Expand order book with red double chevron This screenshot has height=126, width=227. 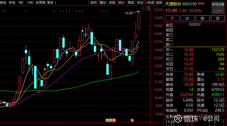click(x=195, y=24)
